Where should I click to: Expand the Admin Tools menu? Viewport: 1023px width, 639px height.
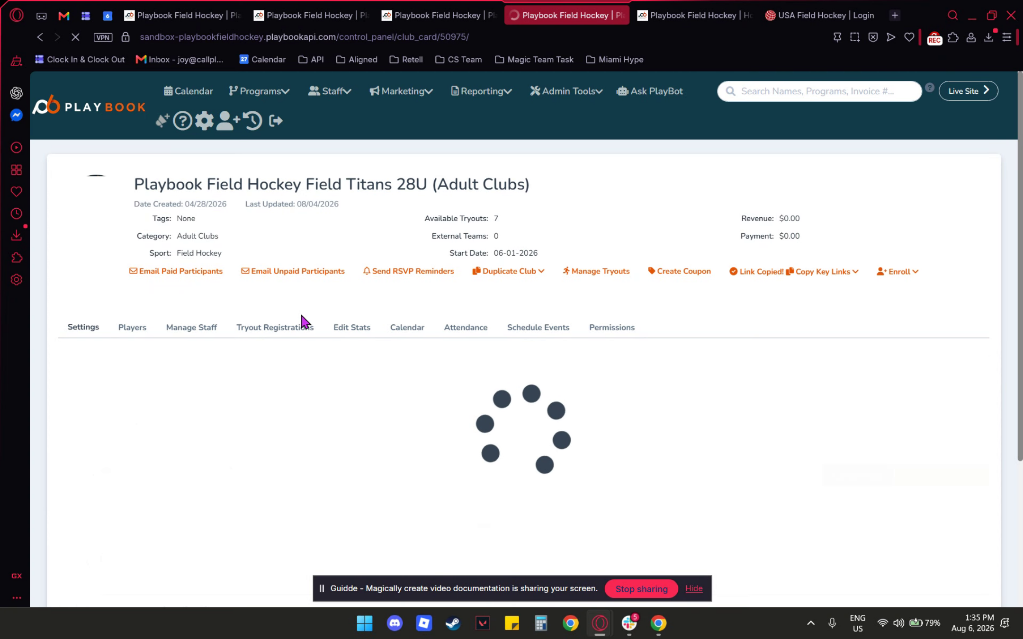[566, 91]
